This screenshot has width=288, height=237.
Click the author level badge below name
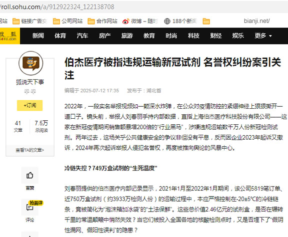click(x=30, y=91)
